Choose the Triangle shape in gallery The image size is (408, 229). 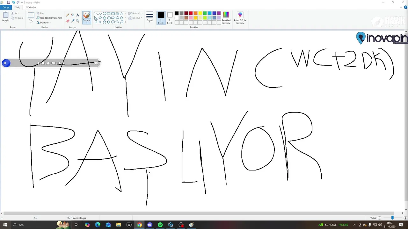click(x=121, y=14)
